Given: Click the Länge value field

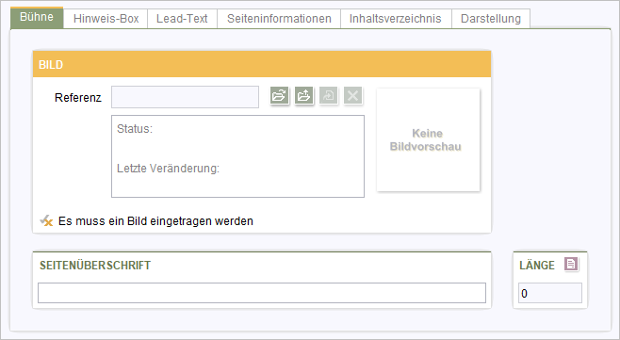Looking at the screenshot, I should [x=550, y=293].
